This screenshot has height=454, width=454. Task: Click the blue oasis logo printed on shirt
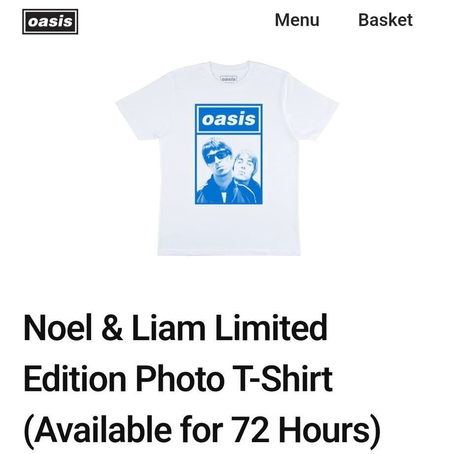click(x=229, y=119)
